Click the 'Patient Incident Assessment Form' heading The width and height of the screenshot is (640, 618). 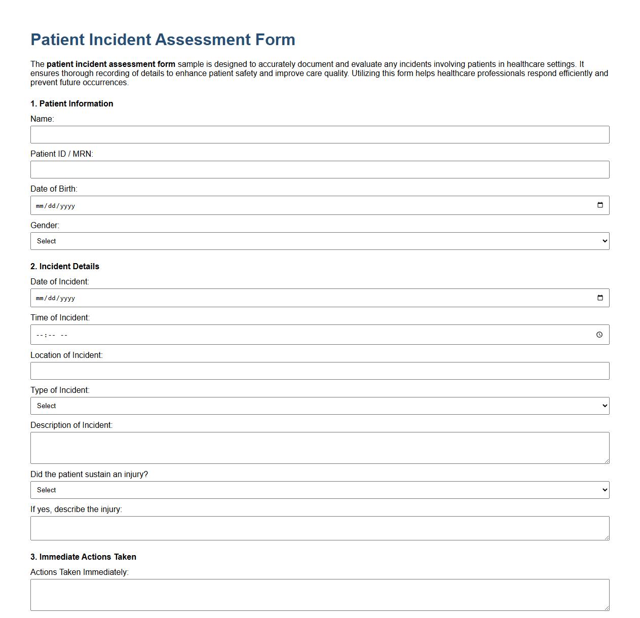click(x=163, y=40)
